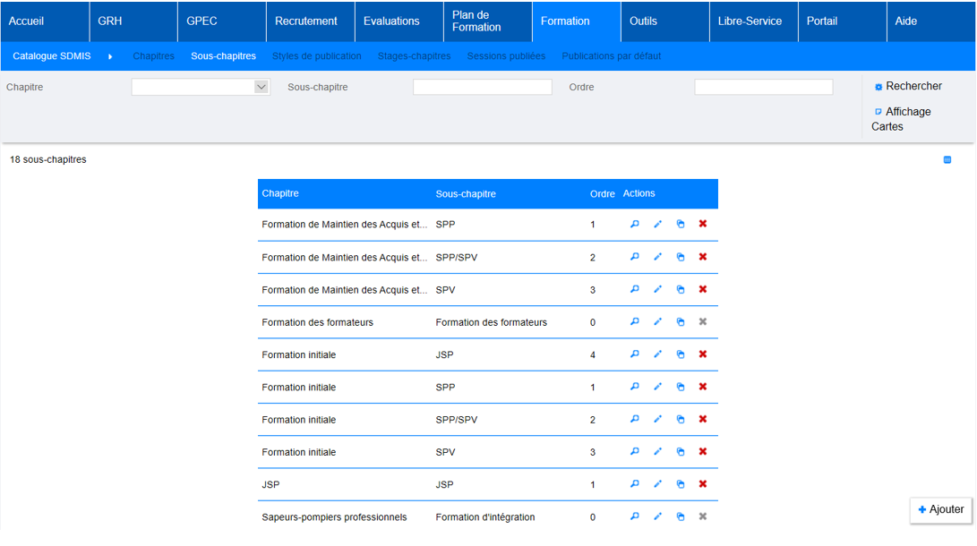Copy the Formation initiale SPV row
This screenshot has width=977, height=546.
pos(681,452)
